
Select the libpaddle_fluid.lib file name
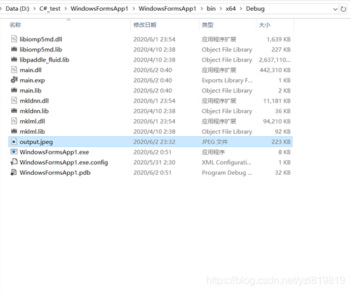(x=44, y=60)
